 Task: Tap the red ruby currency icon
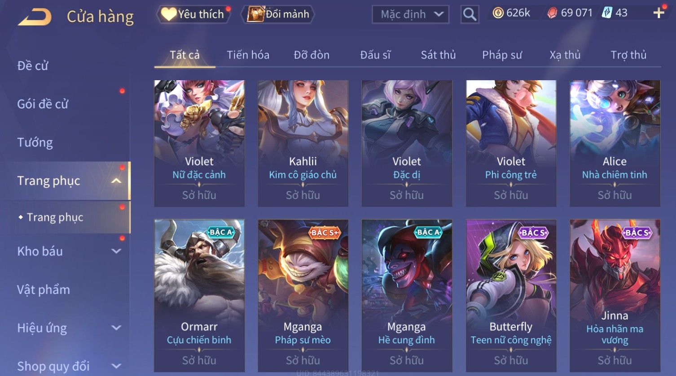552,13
